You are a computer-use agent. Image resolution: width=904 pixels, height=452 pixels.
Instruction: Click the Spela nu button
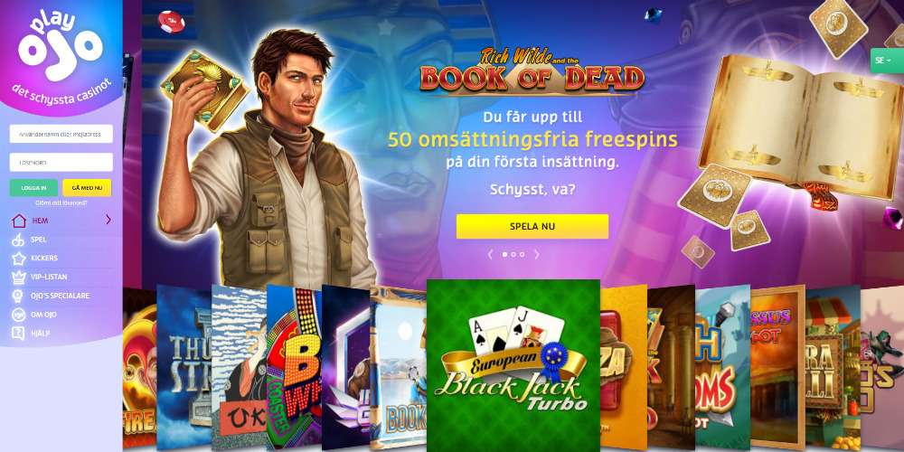click(532, 227)
